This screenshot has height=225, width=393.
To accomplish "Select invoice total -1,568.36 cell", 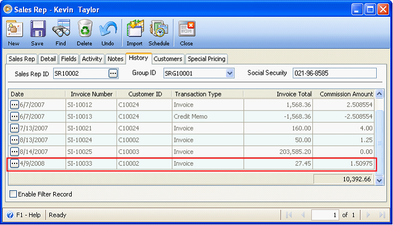I will (x=278, y=116).
